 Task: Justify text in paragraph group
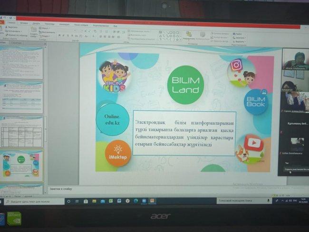(113, 37)
